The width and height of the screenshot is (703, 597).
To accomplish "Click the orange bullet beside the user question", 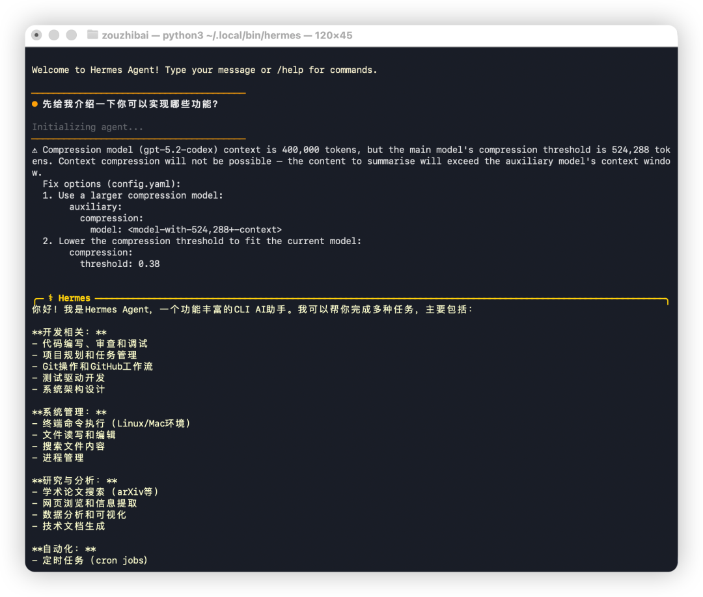I will pyautogui.click(x=34, y=103).
